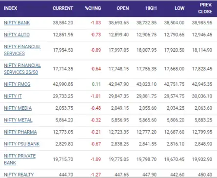Select NIFTY PSU BANK previous close 2,848.90

tap(203, 144)
